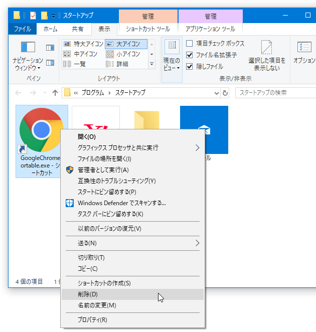Open オプション button in the ribbon

(x=304, y=53)
